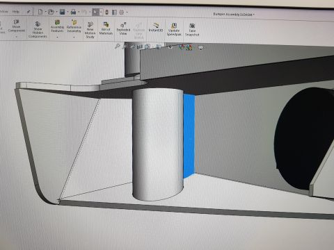Pin the menu bar with pushpin
This screenshot has height=250, width=334.
click(x=29, y=12)
